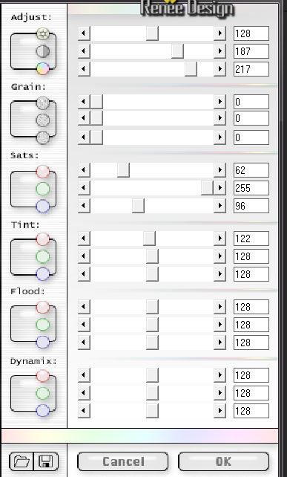Click the value field showing 255
Screen dimensions: 287x477
(x=251, y=188)
